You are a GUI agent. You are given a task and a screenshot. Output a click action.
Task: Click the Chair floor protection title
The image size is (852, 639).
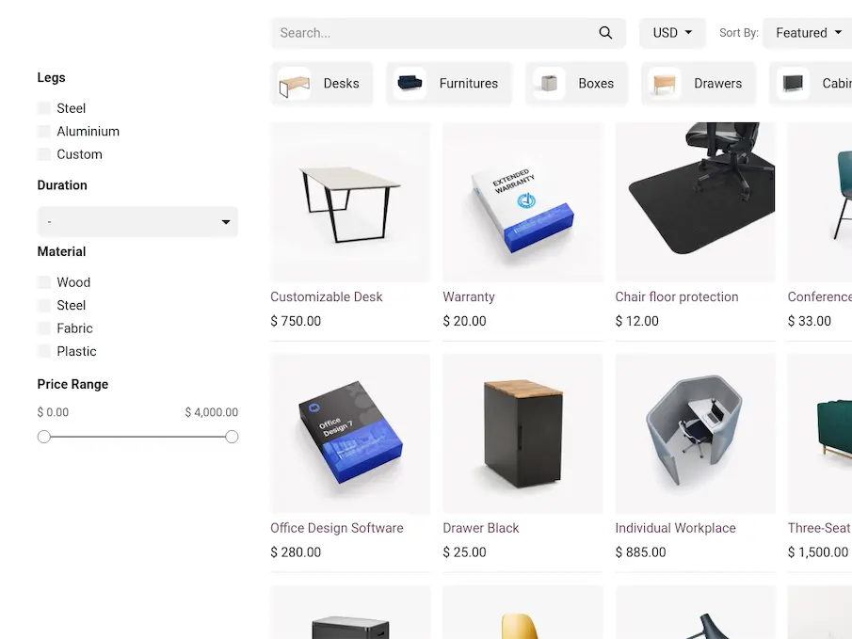[x=677, y=297]
